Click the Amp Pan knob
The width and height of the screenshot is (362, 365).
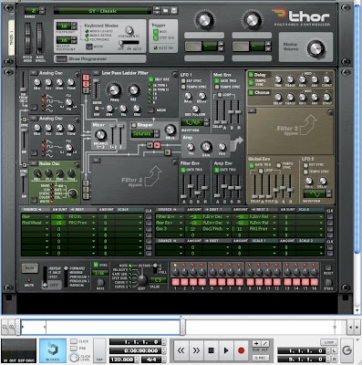click(222, 147)
